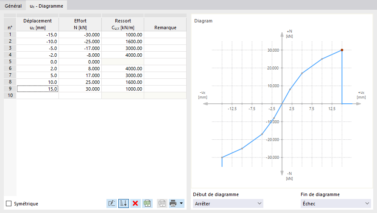
Task: Click the Remarque cell in row 1
Action: tap(165, 35)
